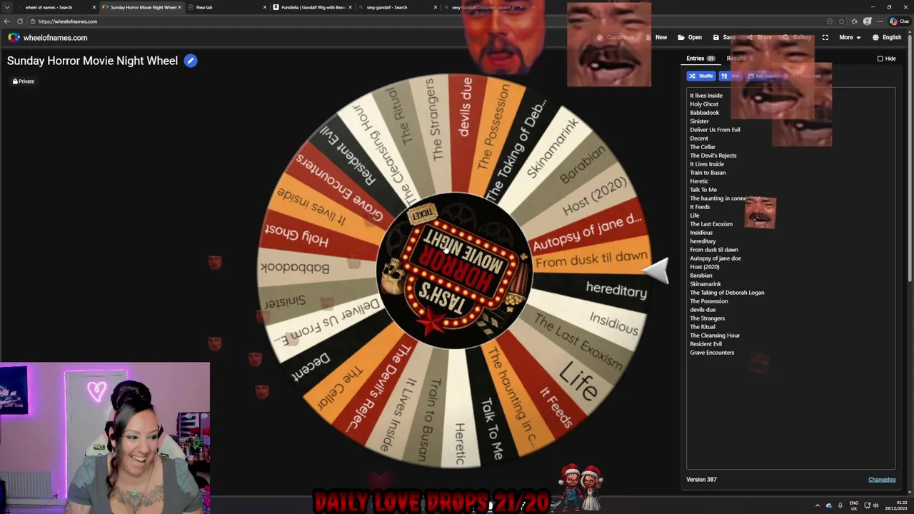Edit wheel title with blue pencil icon
Screen dimensions: 914x514
(x=191, y=61)
